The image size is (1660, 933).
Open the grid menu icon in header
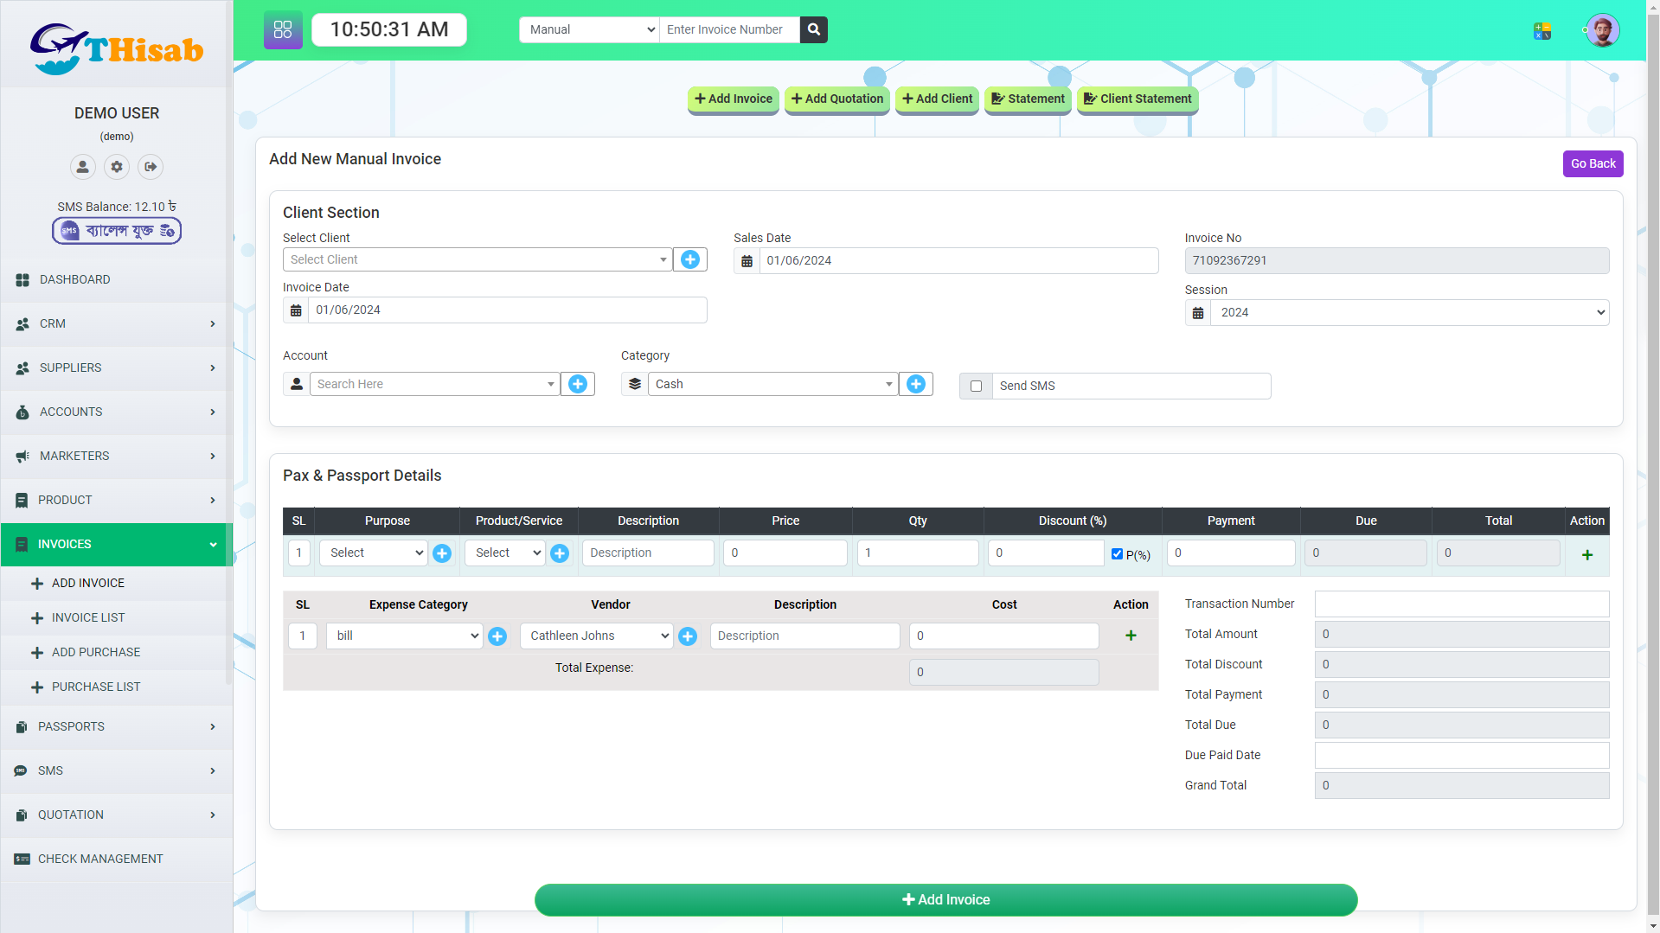point(283,29)
